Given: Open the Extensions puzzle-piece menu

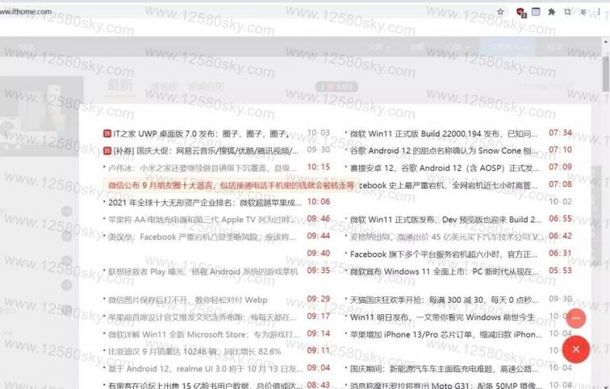Looking at the screenshot, I should [x=551, y=12].
